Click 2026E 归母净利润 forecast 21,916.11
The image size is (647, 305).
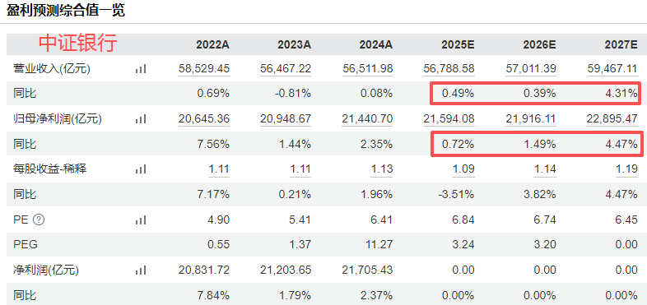coord(531,119)
